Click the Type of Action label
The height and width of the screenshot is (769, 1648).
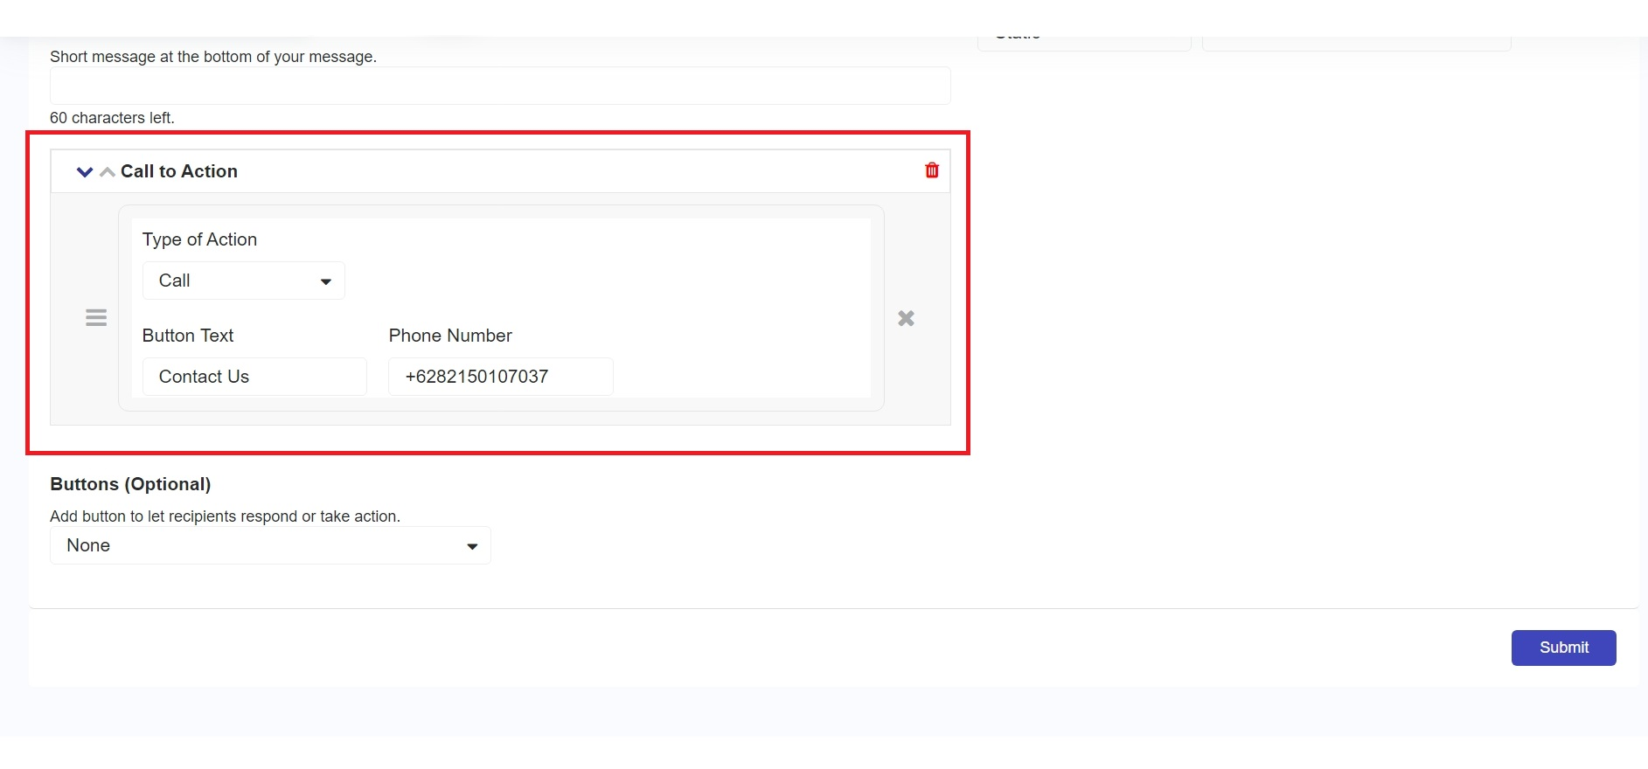(x=199, y=239)
